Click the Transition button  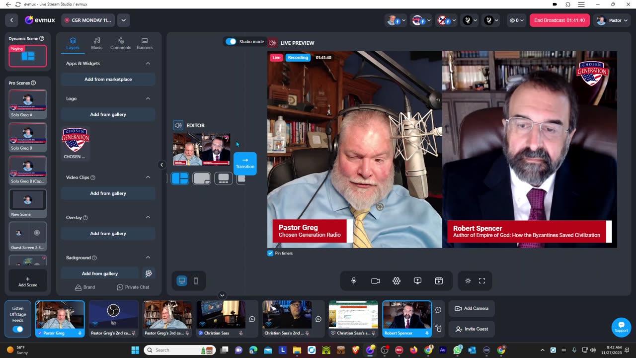[245, 163]
